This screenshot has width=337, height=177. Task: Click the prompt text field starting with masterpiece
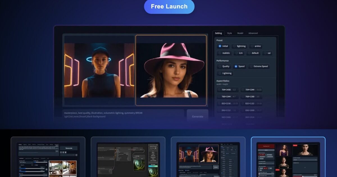pyautogui.click(x=123, y=115)
